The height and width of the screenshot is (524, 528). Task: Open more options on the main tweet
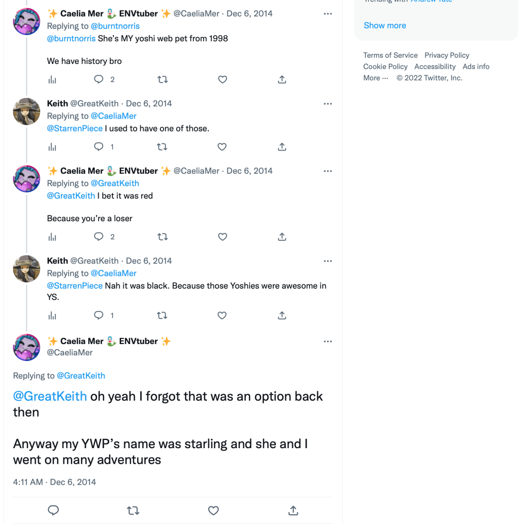(x=328, y=341)
